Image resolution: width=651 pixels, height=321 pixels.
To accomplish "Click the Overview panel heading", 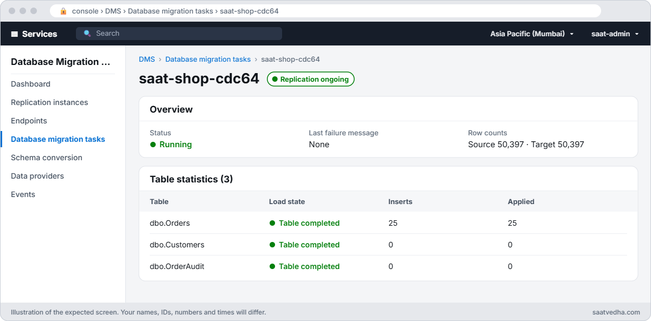I will pos(171,109).
